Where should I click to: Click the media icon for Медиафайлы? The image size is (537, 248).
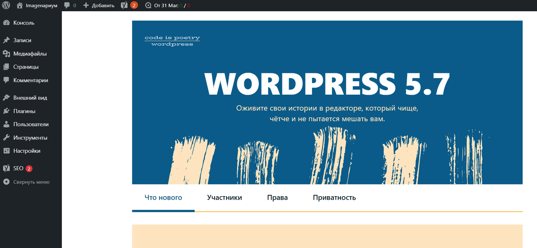(6, 54)
